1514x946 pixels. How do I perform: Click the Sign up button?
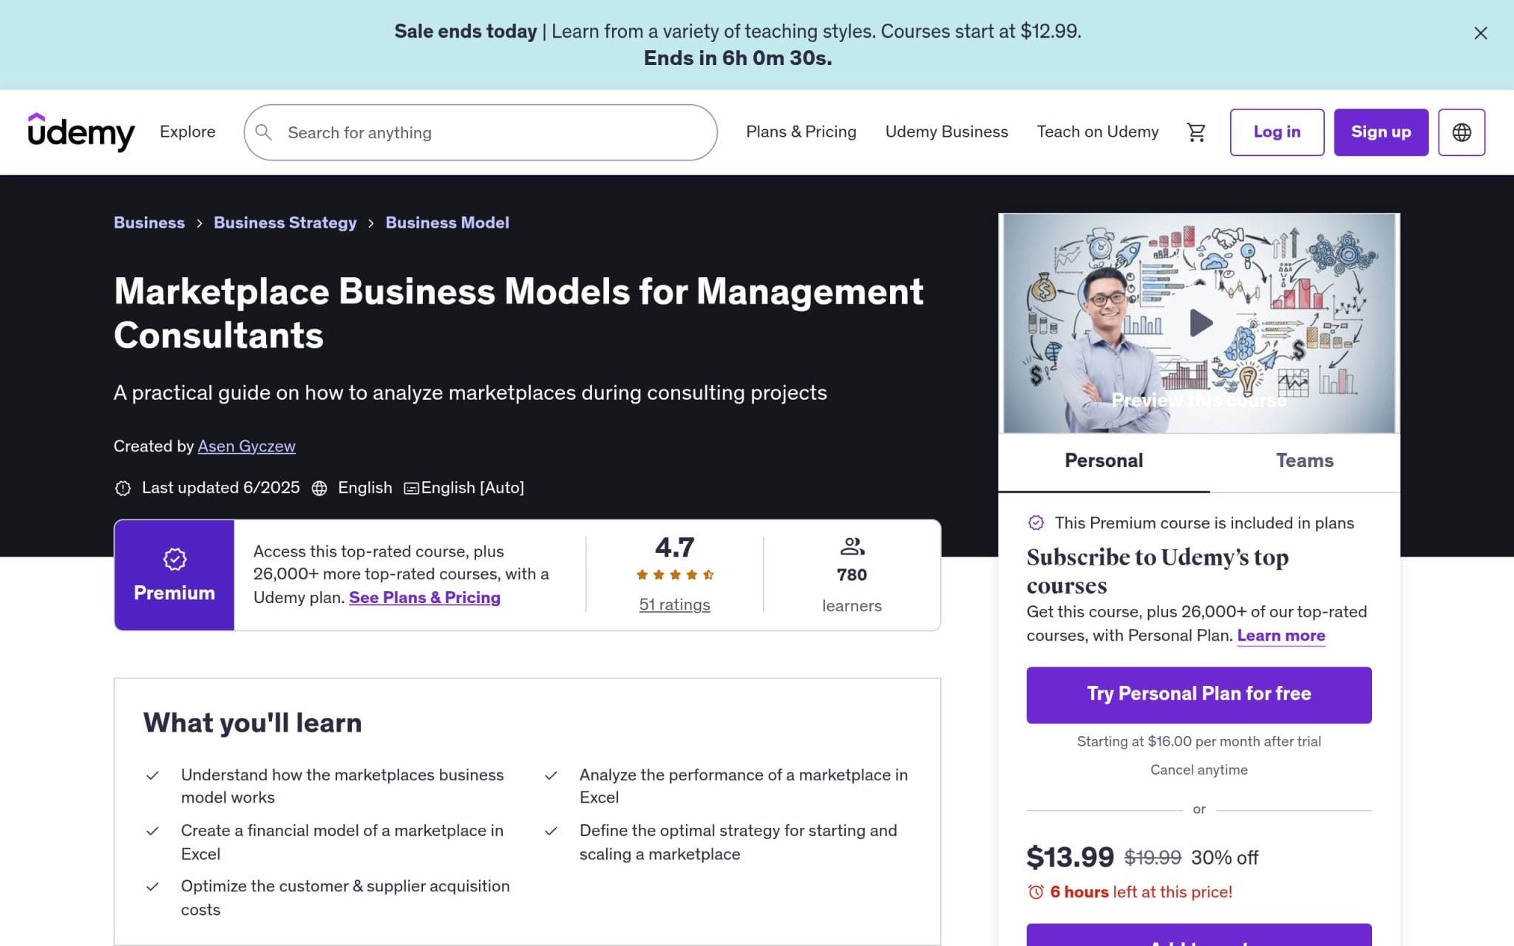[1381, 132]
